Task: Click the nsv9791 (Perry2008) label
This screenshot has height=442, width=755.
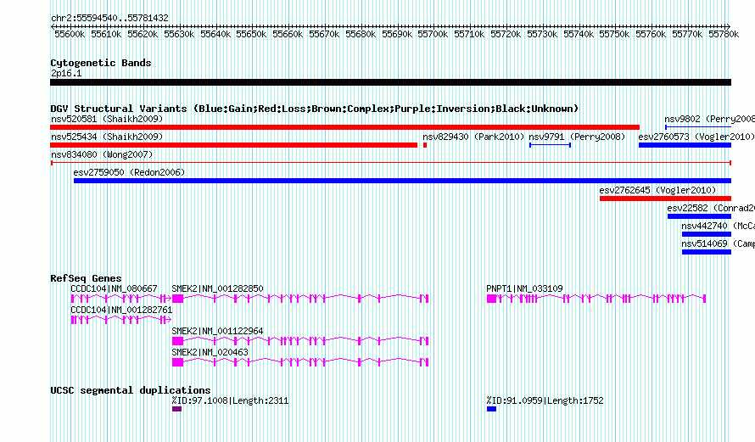Action: point(577,137)
